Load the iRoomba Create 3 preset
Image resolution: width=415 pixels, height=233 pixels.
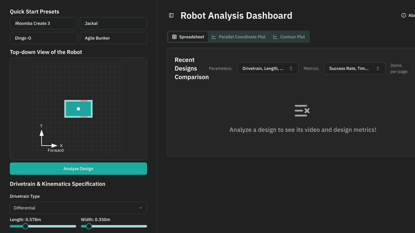point(44,23)
